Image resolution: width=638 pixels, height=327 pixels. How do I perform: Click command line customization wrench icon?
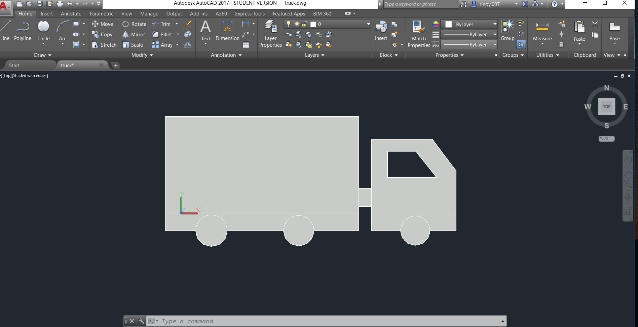(x=141, y=321)
